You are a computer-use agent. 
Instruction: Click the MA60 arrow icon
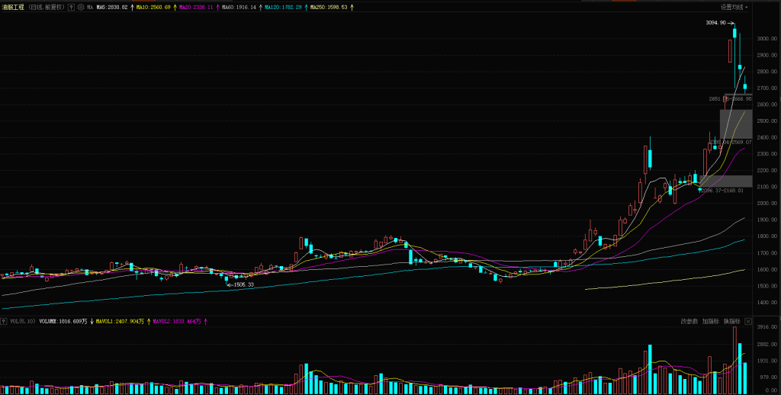tap(260, 7)
